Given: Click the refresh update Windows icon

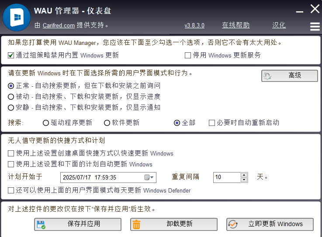Looking at the screenshot, I should tap(233, 224).
